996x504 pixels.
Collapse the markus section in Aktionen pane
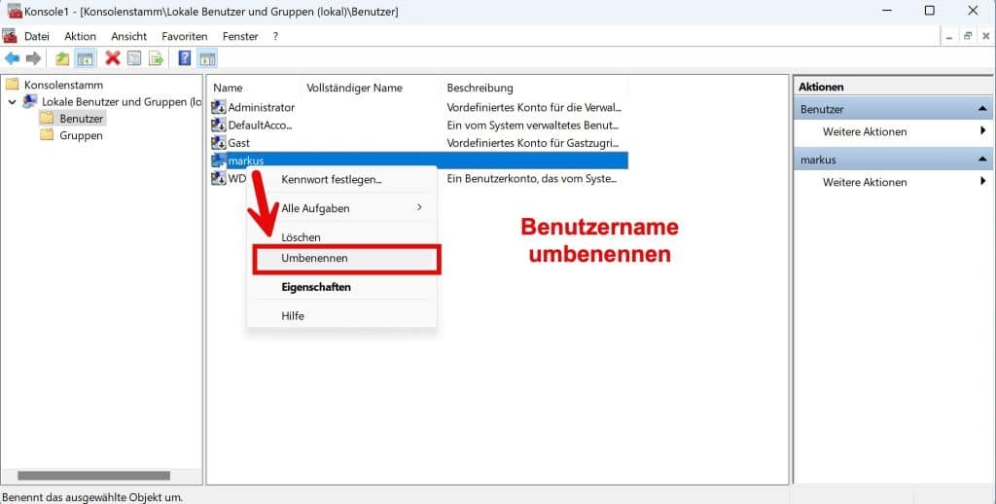(982, 160)
